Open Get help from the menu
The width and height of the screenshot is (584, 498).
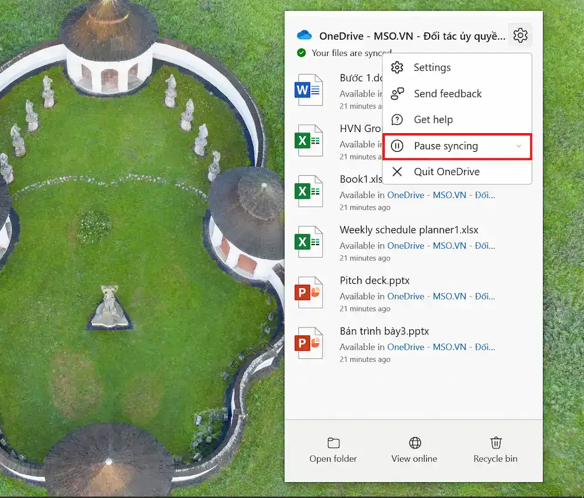433,120
